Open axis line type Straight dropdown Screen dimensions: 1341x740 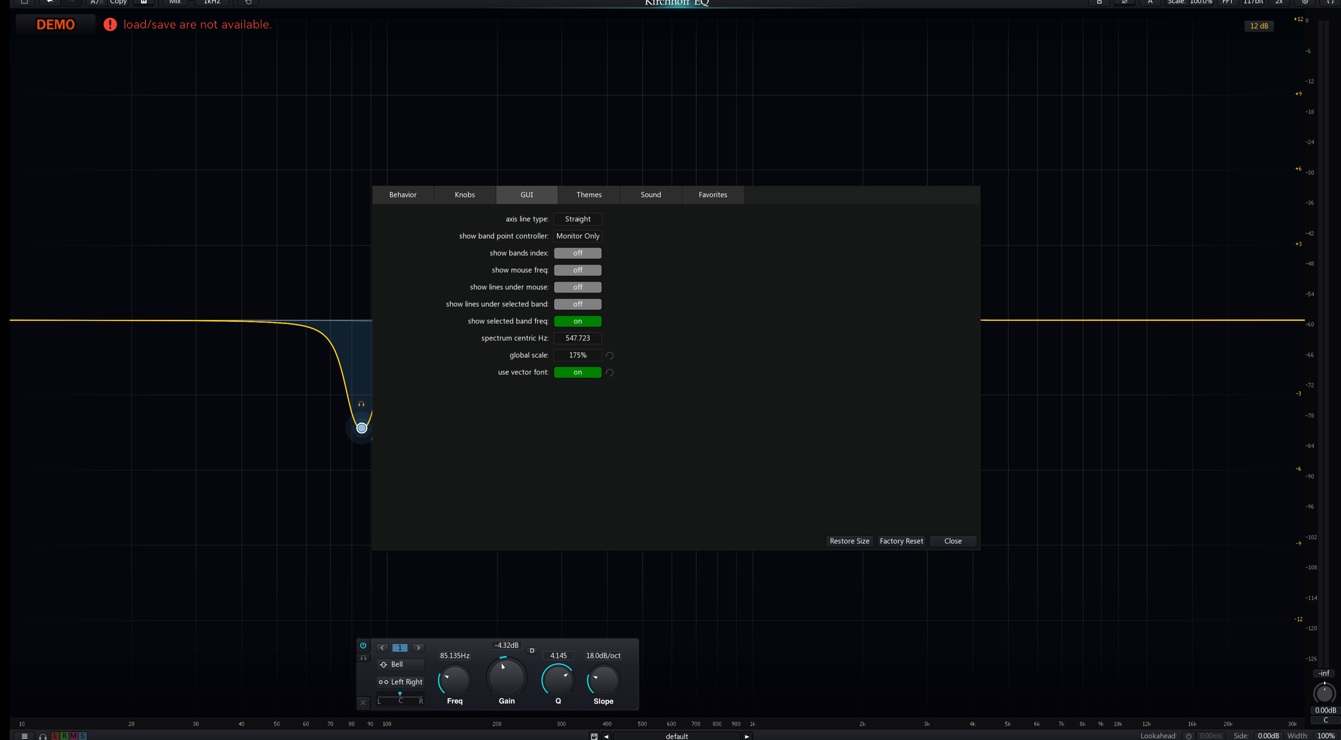point(577,219)
